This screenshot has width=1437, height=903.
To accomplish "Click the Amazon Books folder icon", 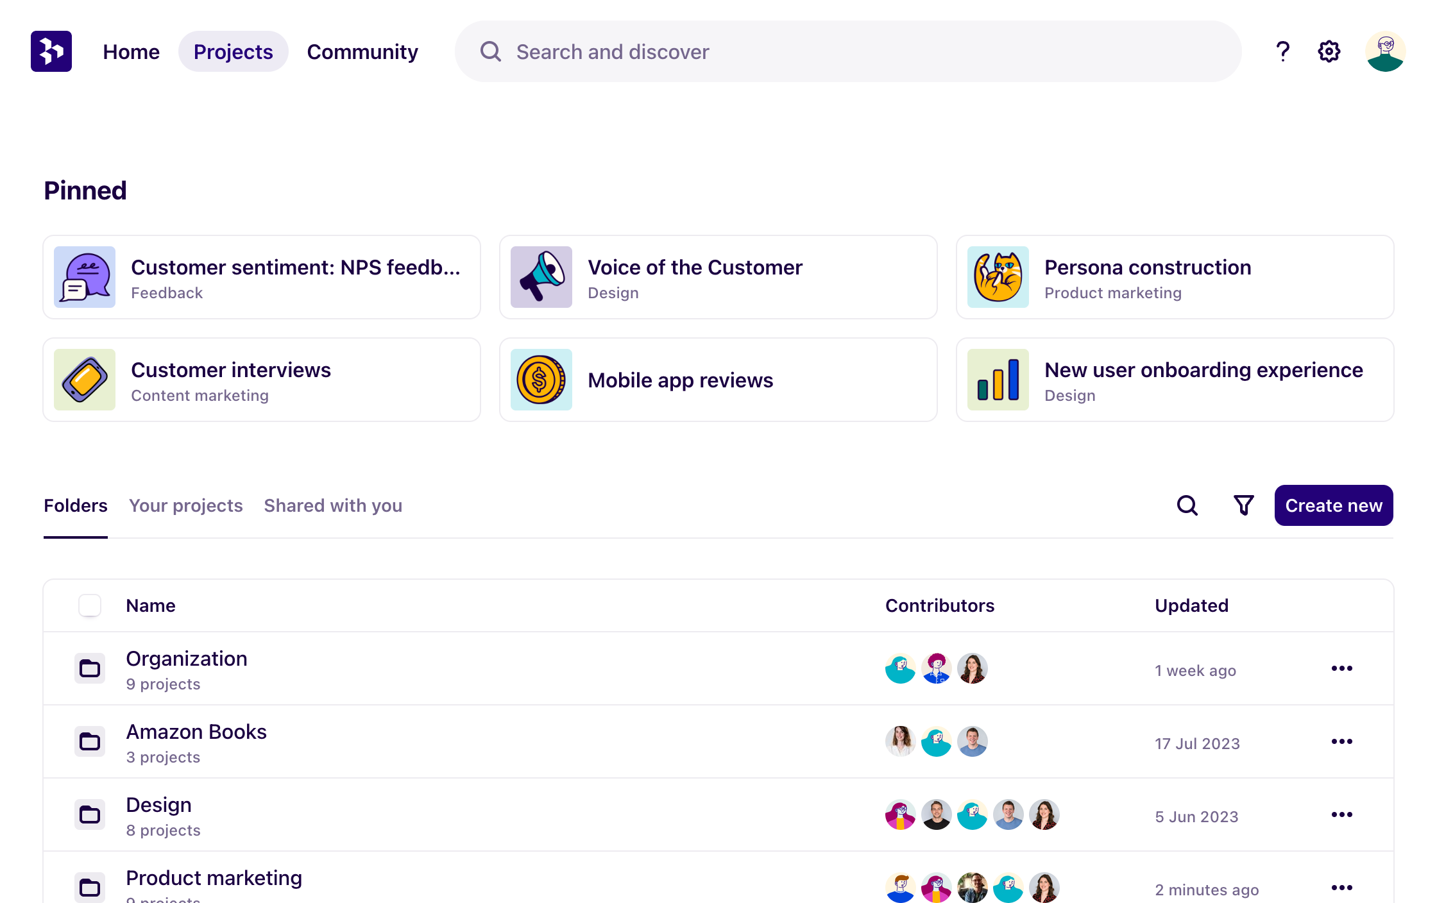I will point(90,741).
